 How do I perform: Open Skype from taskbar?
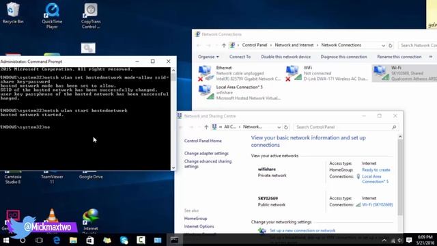124,240
